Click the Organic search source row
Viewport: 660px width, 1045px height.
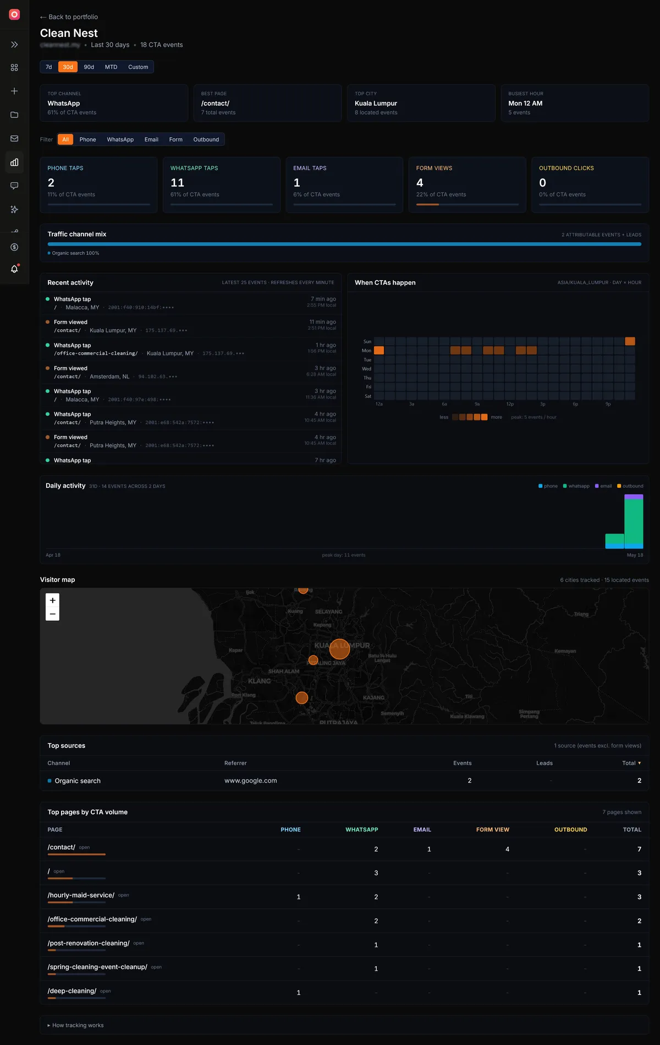344,781
